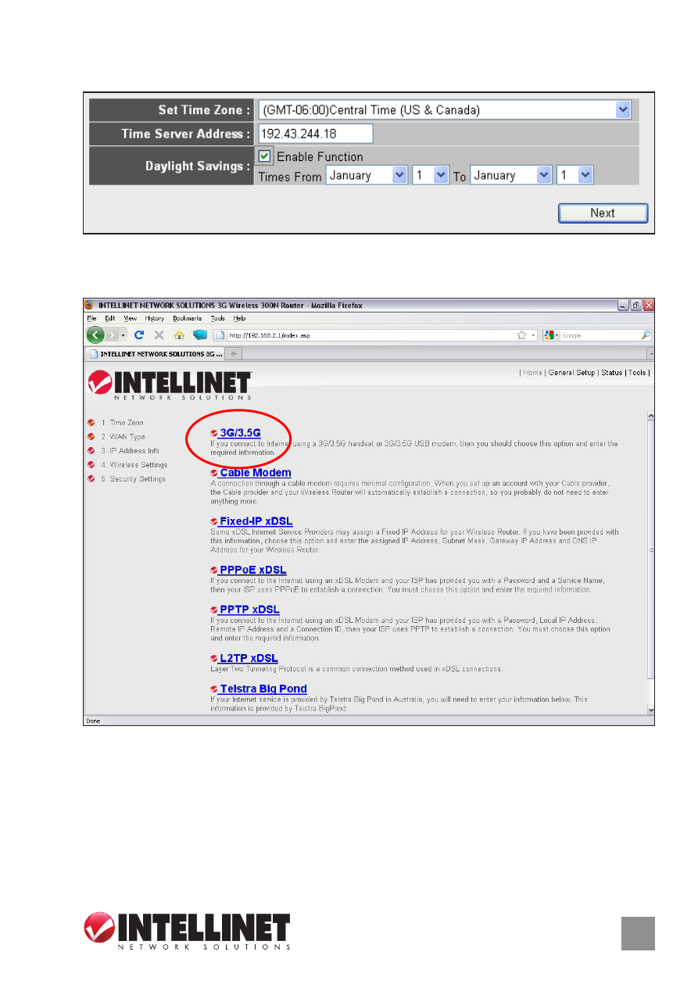Click the Google search box
The height and width of the screenshot is (984, 698).
point(599,335)
